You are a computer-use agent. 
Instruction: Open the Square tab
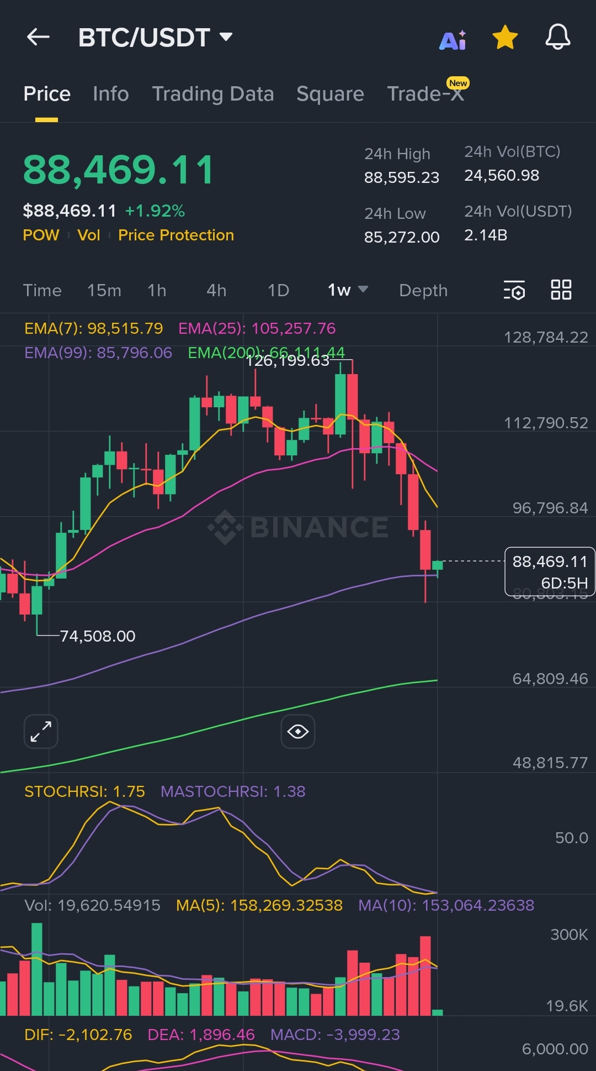[x=330, y=94]
